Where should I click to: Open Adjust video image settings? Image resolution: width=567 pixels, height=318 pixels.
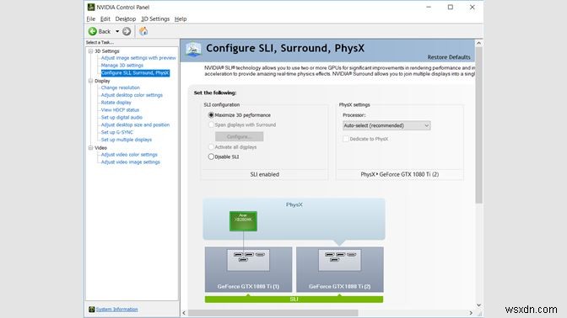(131, 162)
